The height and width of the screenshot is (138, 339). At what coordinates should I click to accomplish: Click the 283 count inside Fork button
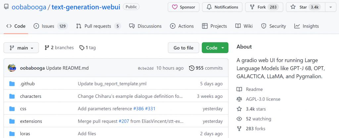click(x=273, y=7)
